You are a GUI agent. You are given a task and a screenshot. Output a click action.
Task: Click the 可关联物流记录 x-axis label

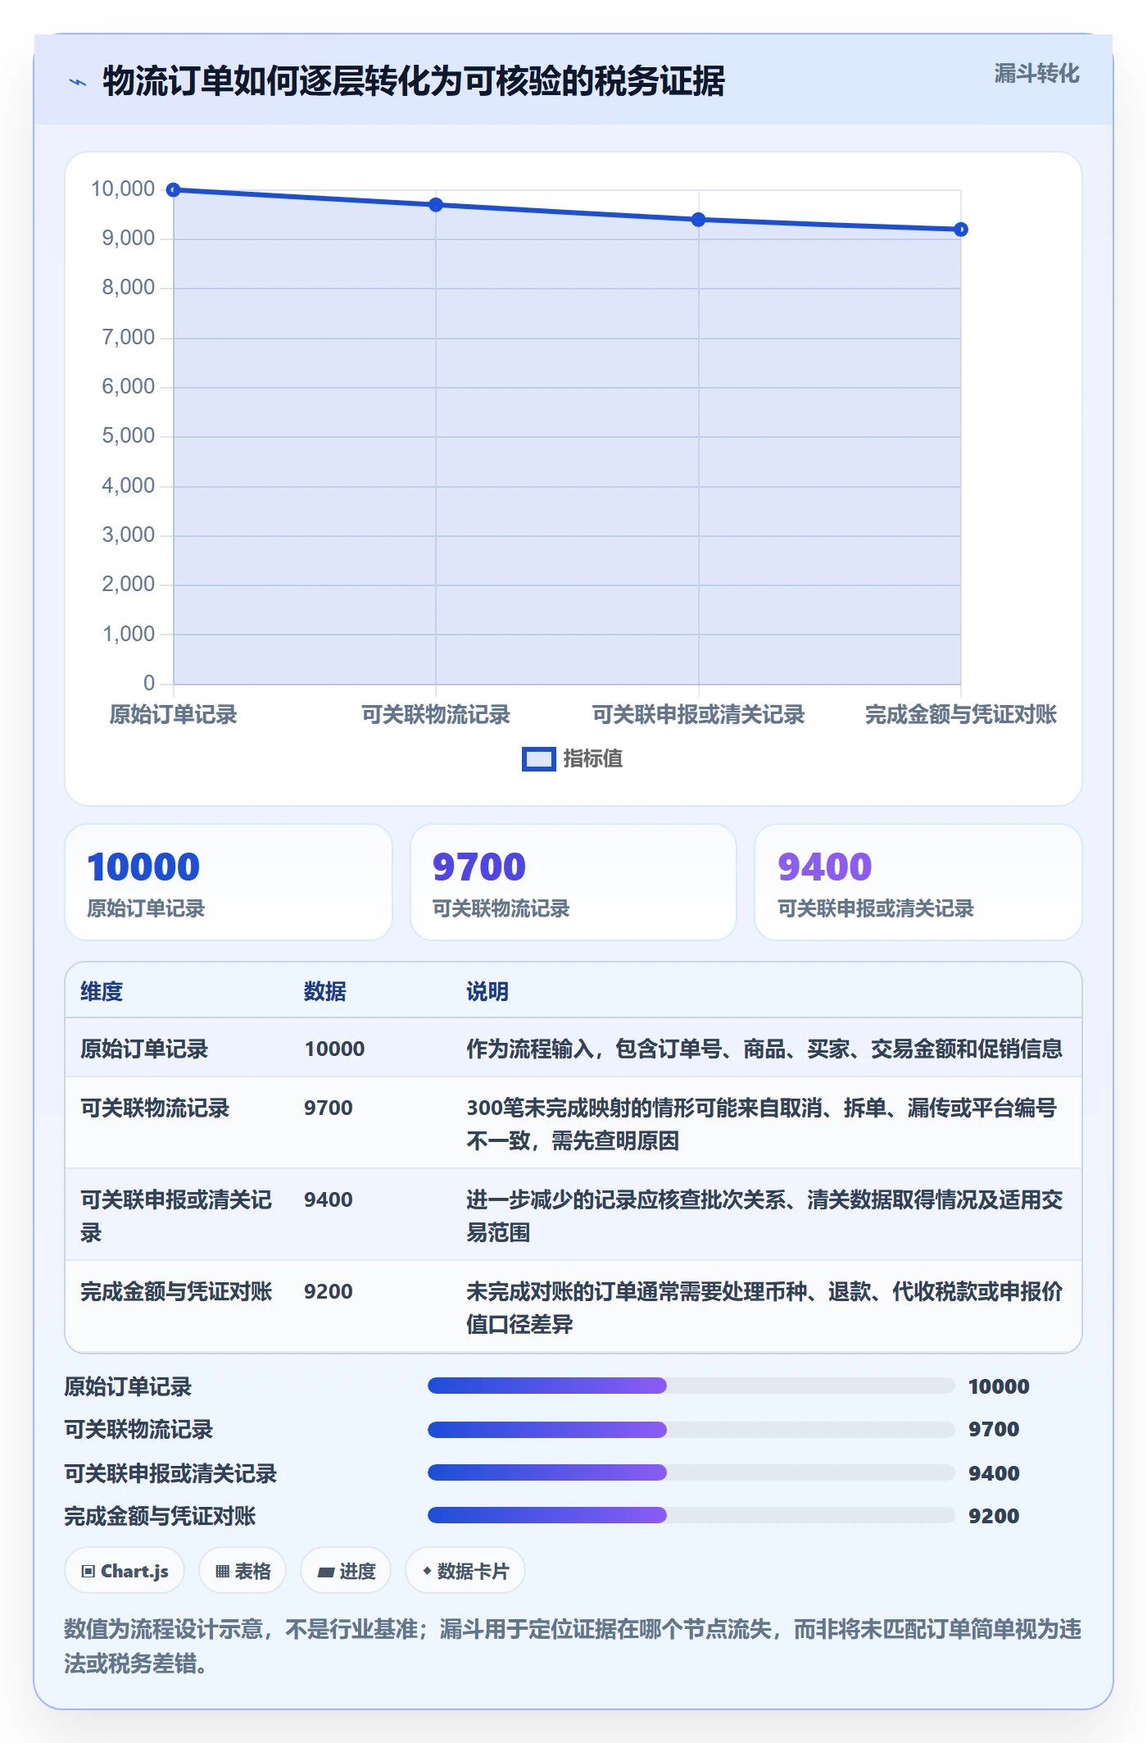pos(436,714)
